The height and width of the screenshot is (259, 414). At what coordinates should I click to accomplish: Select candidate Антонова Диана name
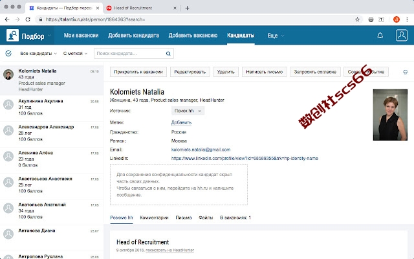[x=37, y=231]
